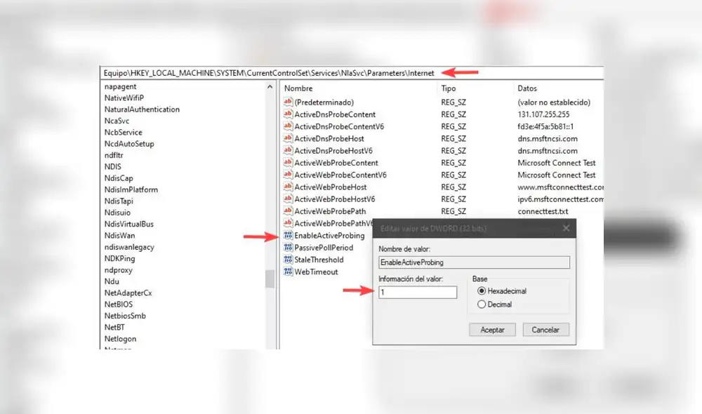Click the DWORD icon beside StaleThreshold

coord(287,260)
